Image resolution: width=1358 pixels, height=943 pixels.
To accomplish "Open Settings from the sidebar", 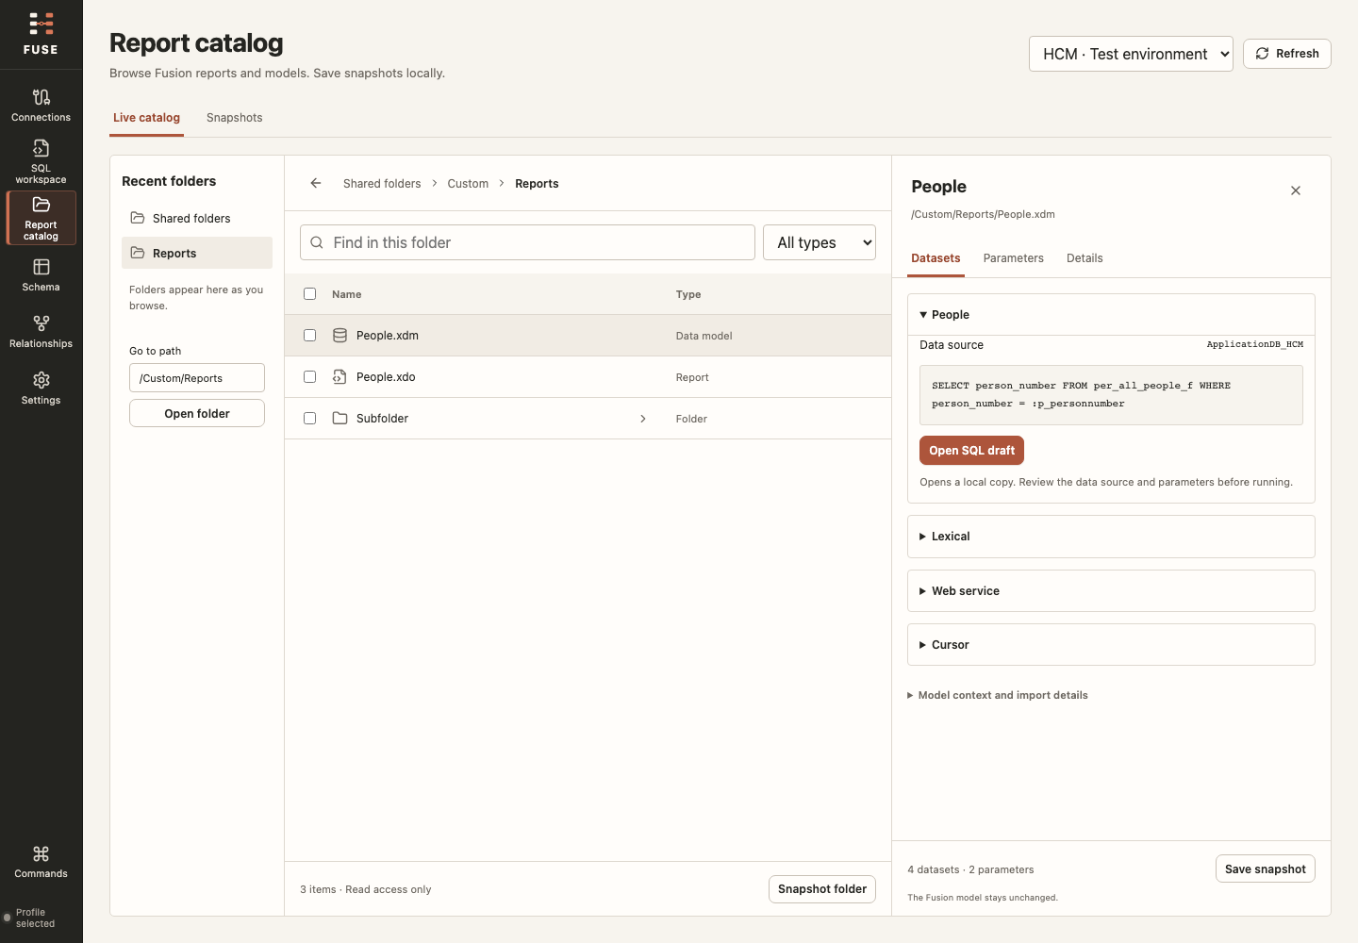I will 41,389.
